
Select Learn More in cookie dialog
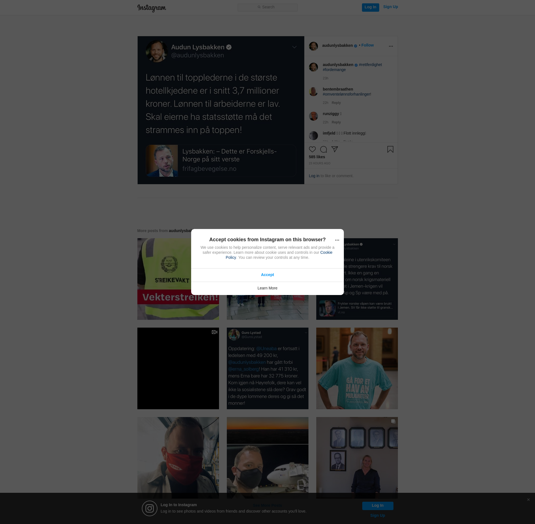pos(267,288)
